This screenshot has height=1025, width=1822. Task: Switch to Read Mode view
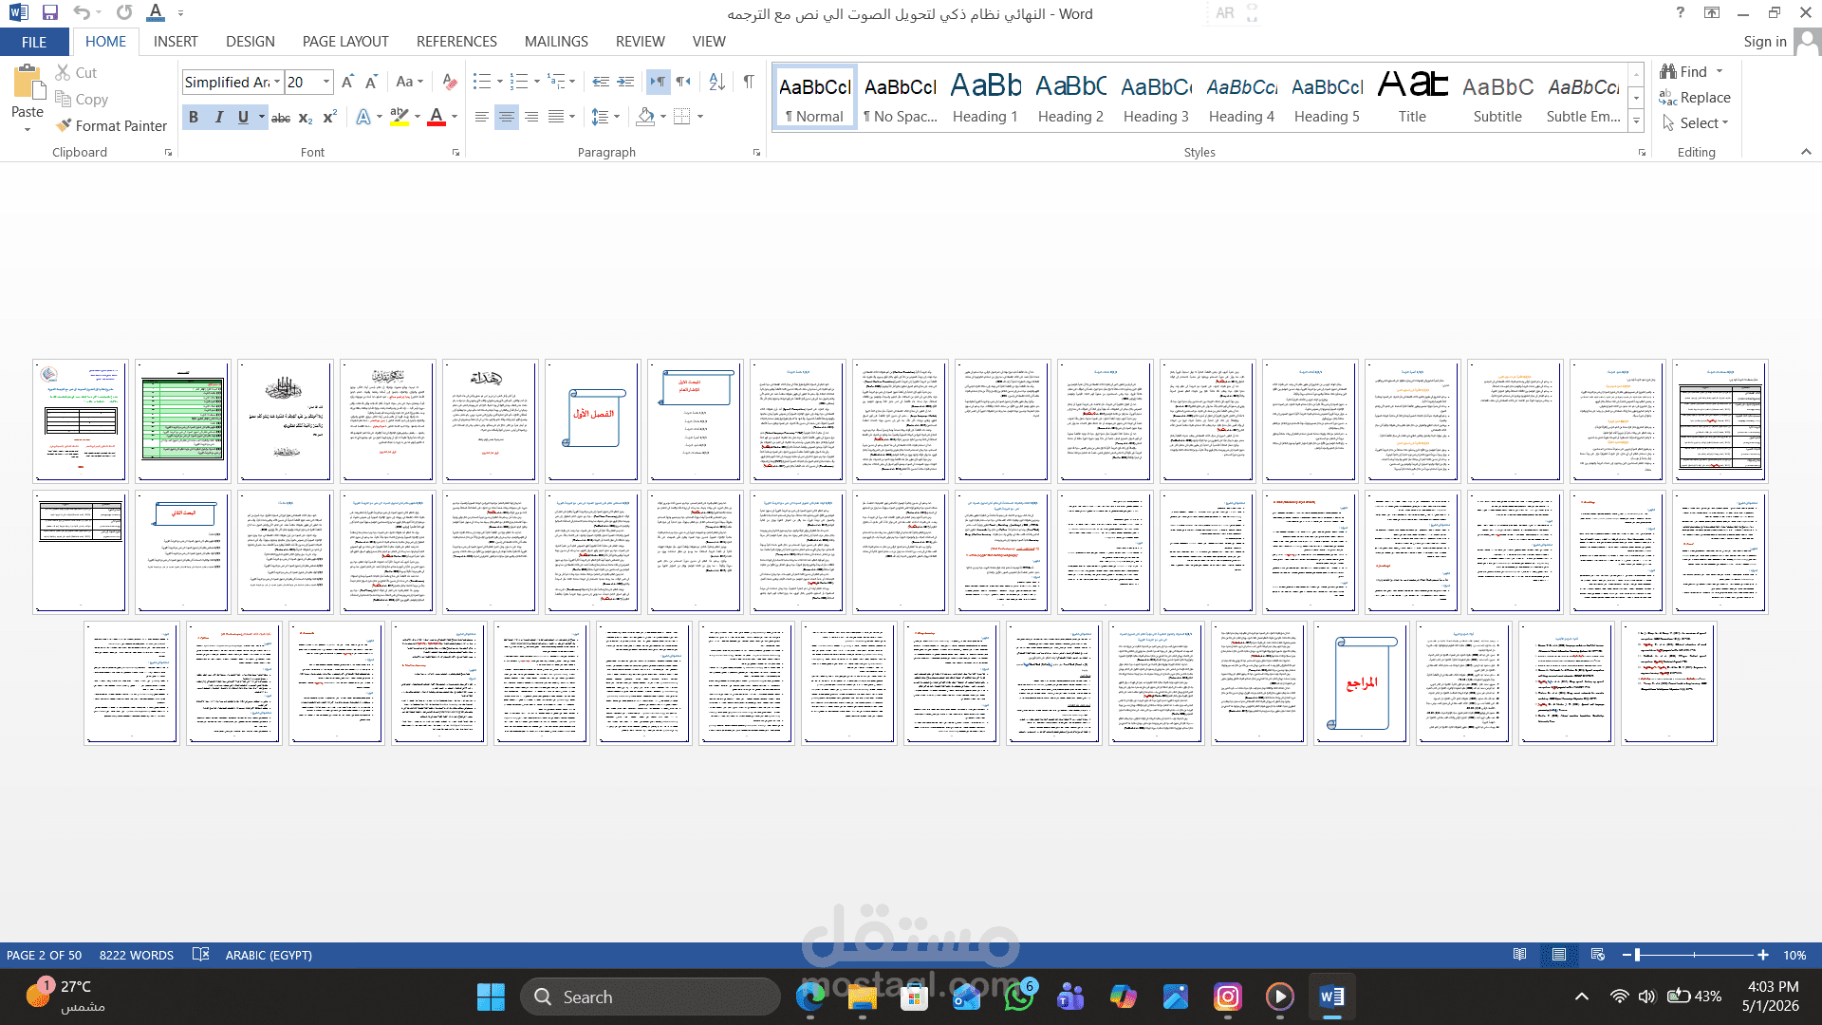[1520, 955]
